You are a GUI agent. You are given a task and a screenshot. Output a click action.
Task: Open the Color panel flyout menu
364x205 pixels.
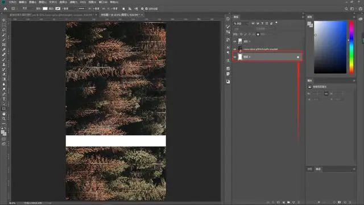[354, 17]
